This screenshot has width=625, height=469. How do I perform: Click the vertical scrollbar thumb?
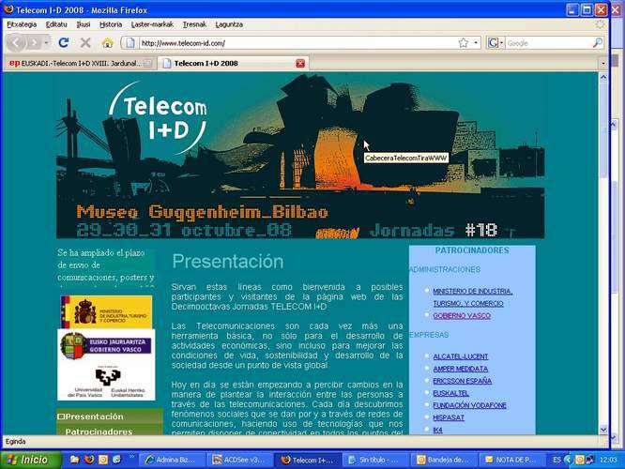pos(603,130)
